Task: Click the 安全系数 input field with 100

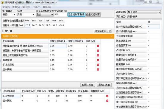Action: pyautogui.click(x=60, y=15)
